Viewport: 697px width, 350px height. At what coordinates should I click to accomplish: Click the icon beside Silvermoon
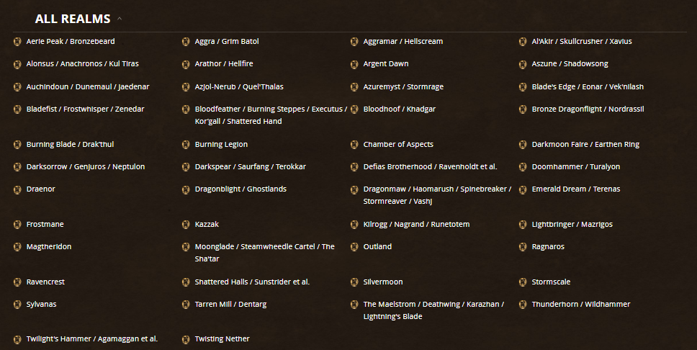point(354,282)
